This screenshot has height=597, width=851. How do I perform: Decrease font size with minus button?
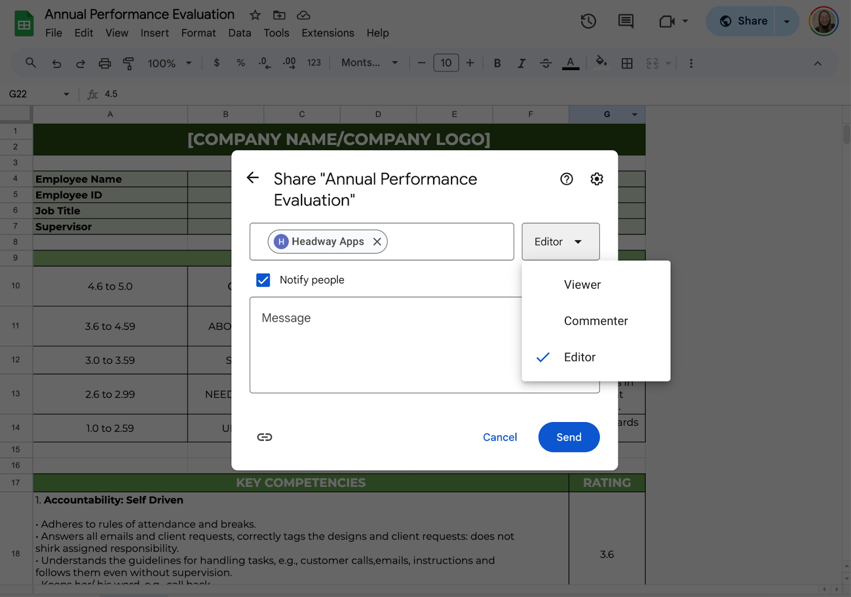pos(421,63)
